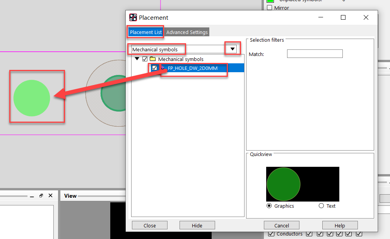
Task: Minimize the bottom-left docked panel
Action: tap(32, 196)
